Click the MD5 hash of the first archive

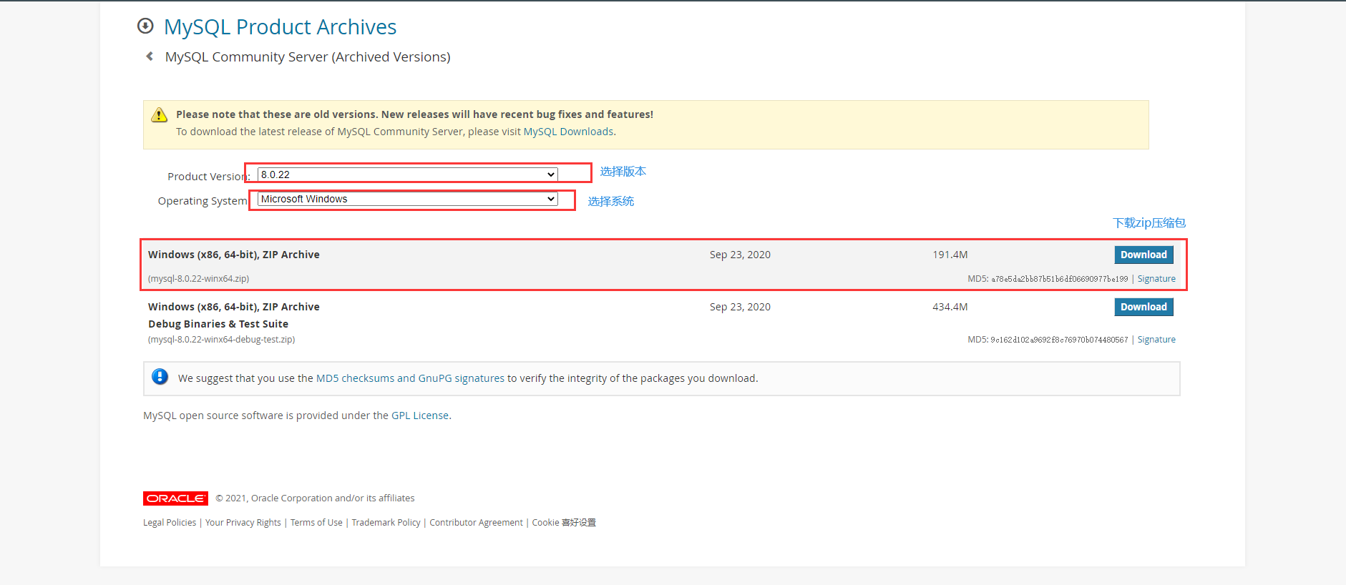pyautogui.click(x=1059, y=279)
